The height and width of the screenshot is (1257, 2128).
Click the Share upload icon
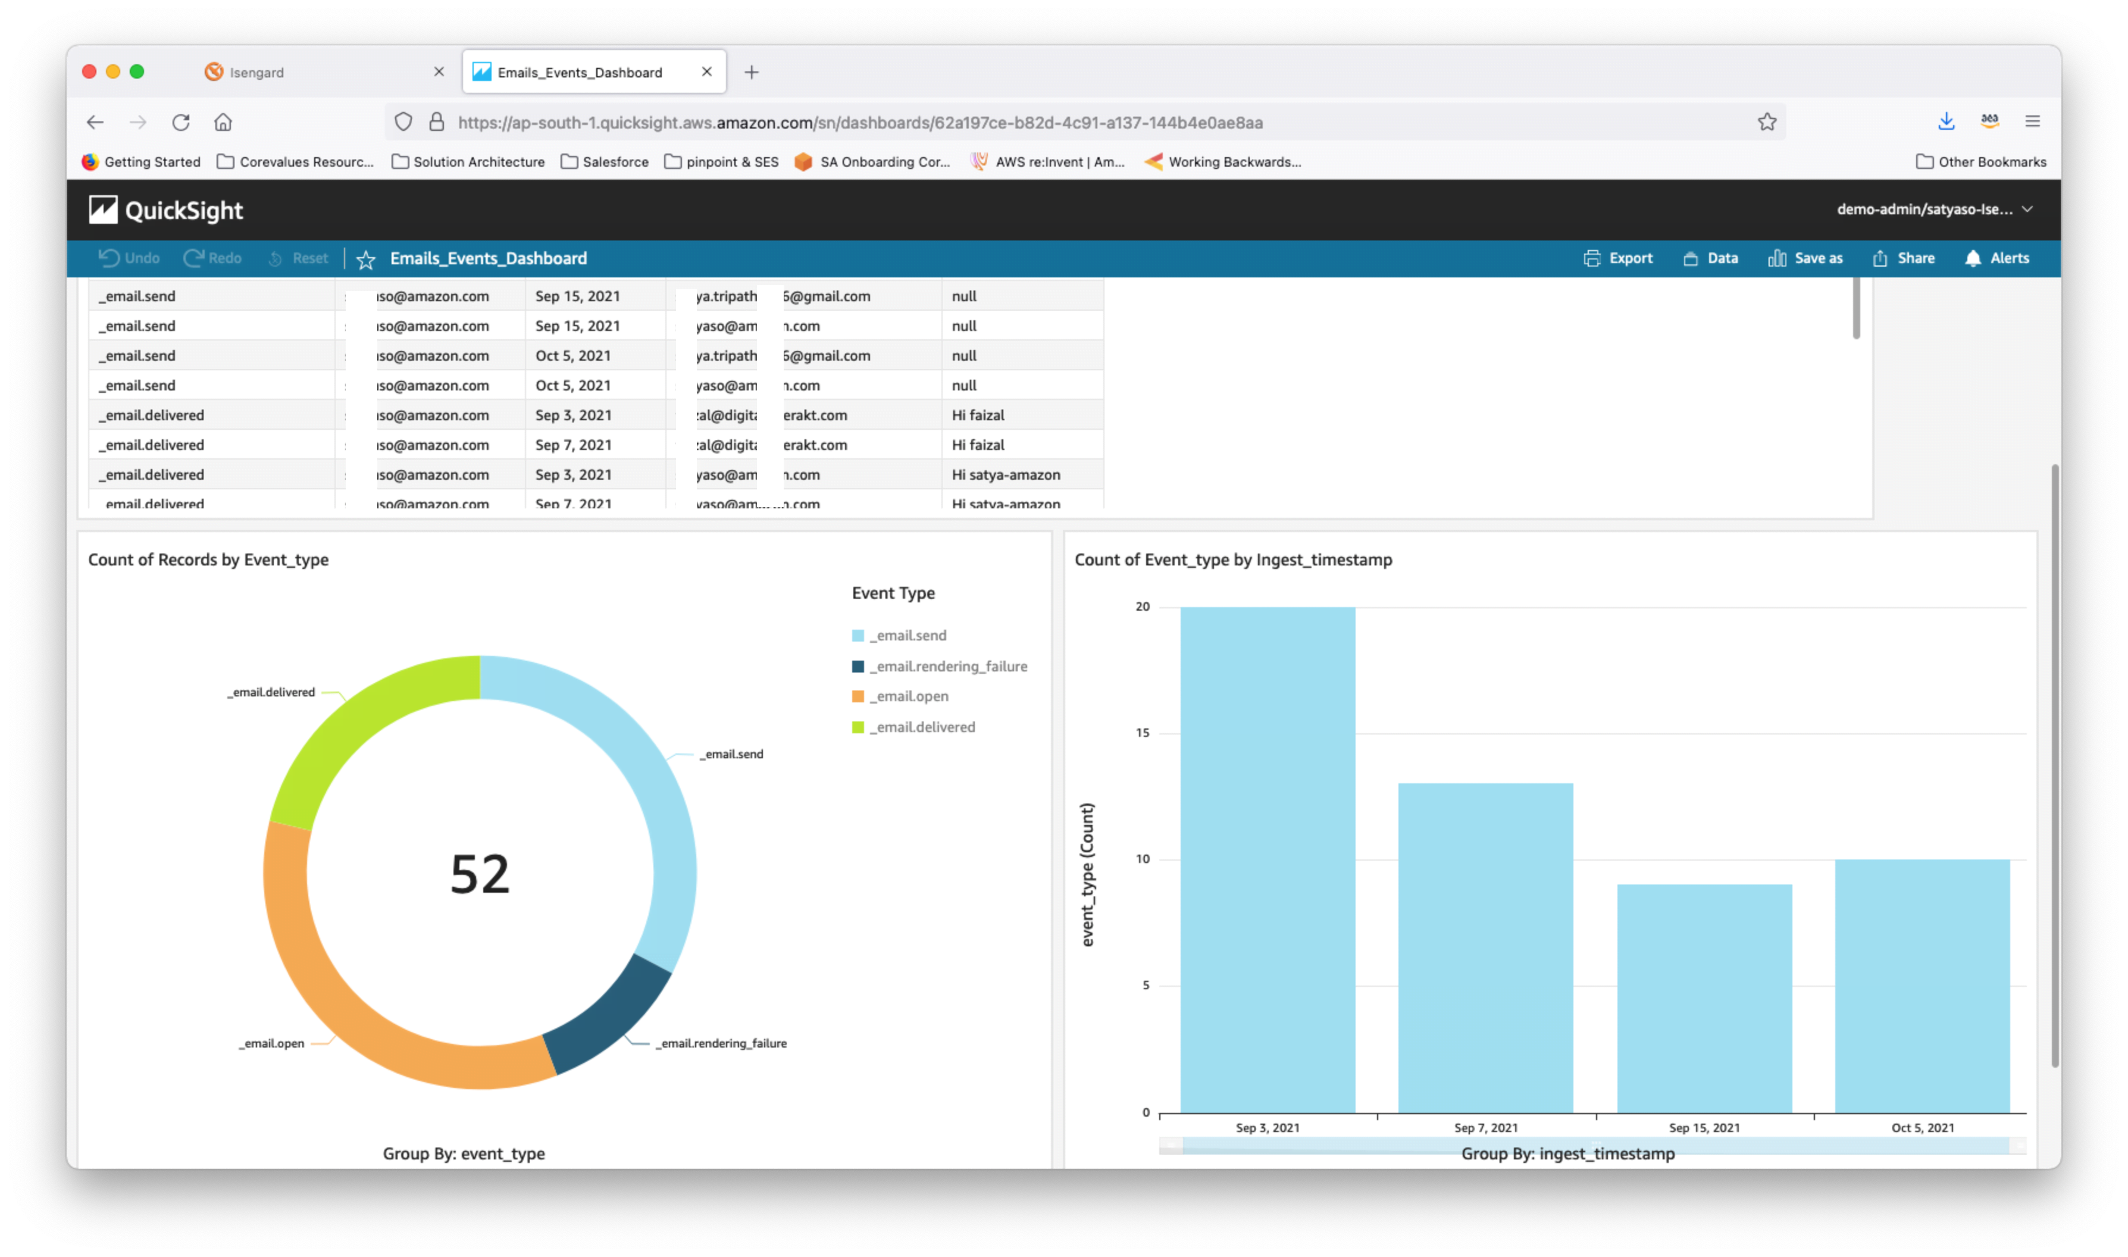click(x=1880, y=258)
